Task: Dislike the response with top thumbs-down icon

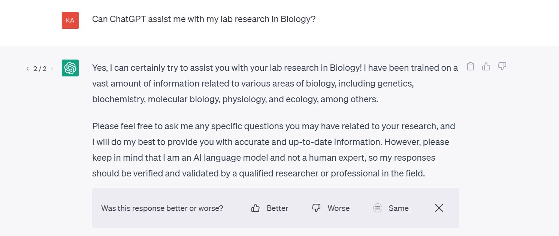Action: pyautogui.click(x=502, y=67)
